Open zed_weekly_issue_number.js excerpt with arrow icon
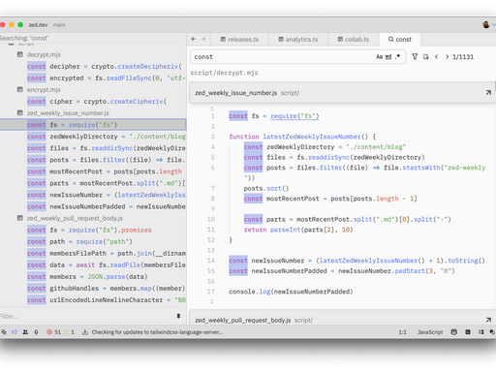Viewport: 496px width, 372px height. (488, 93)
